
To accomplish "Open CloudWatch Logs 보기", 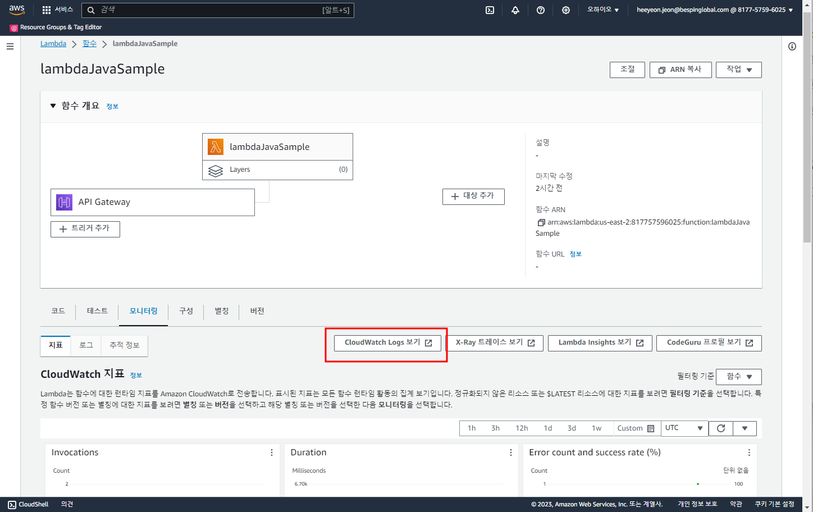I will click(x=387, y=343).
